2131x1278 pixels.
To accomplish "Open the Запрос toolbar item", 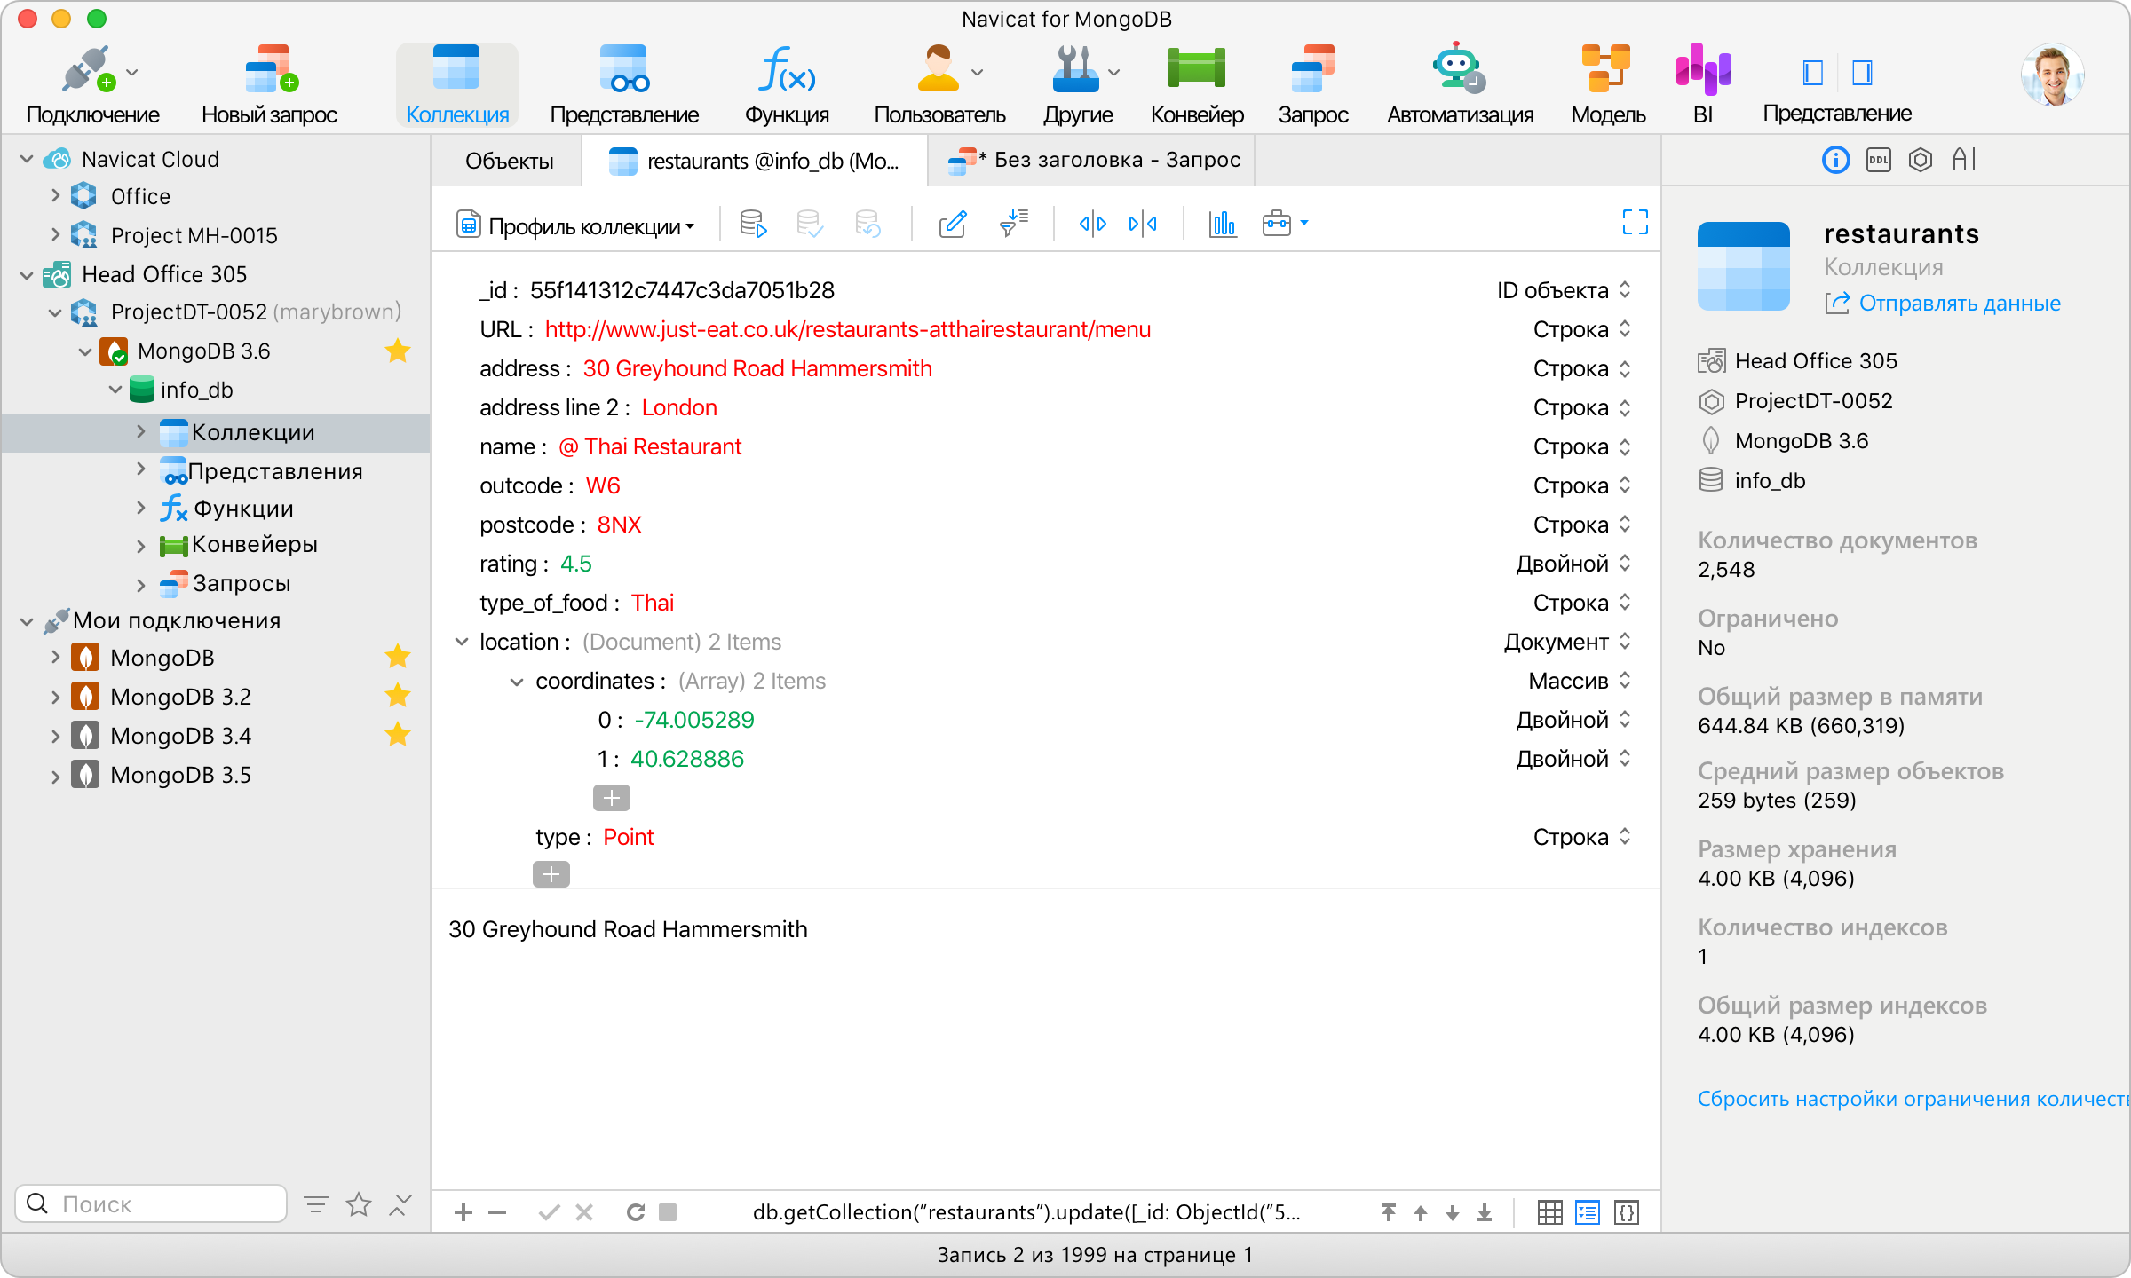I will [1313, 85].
